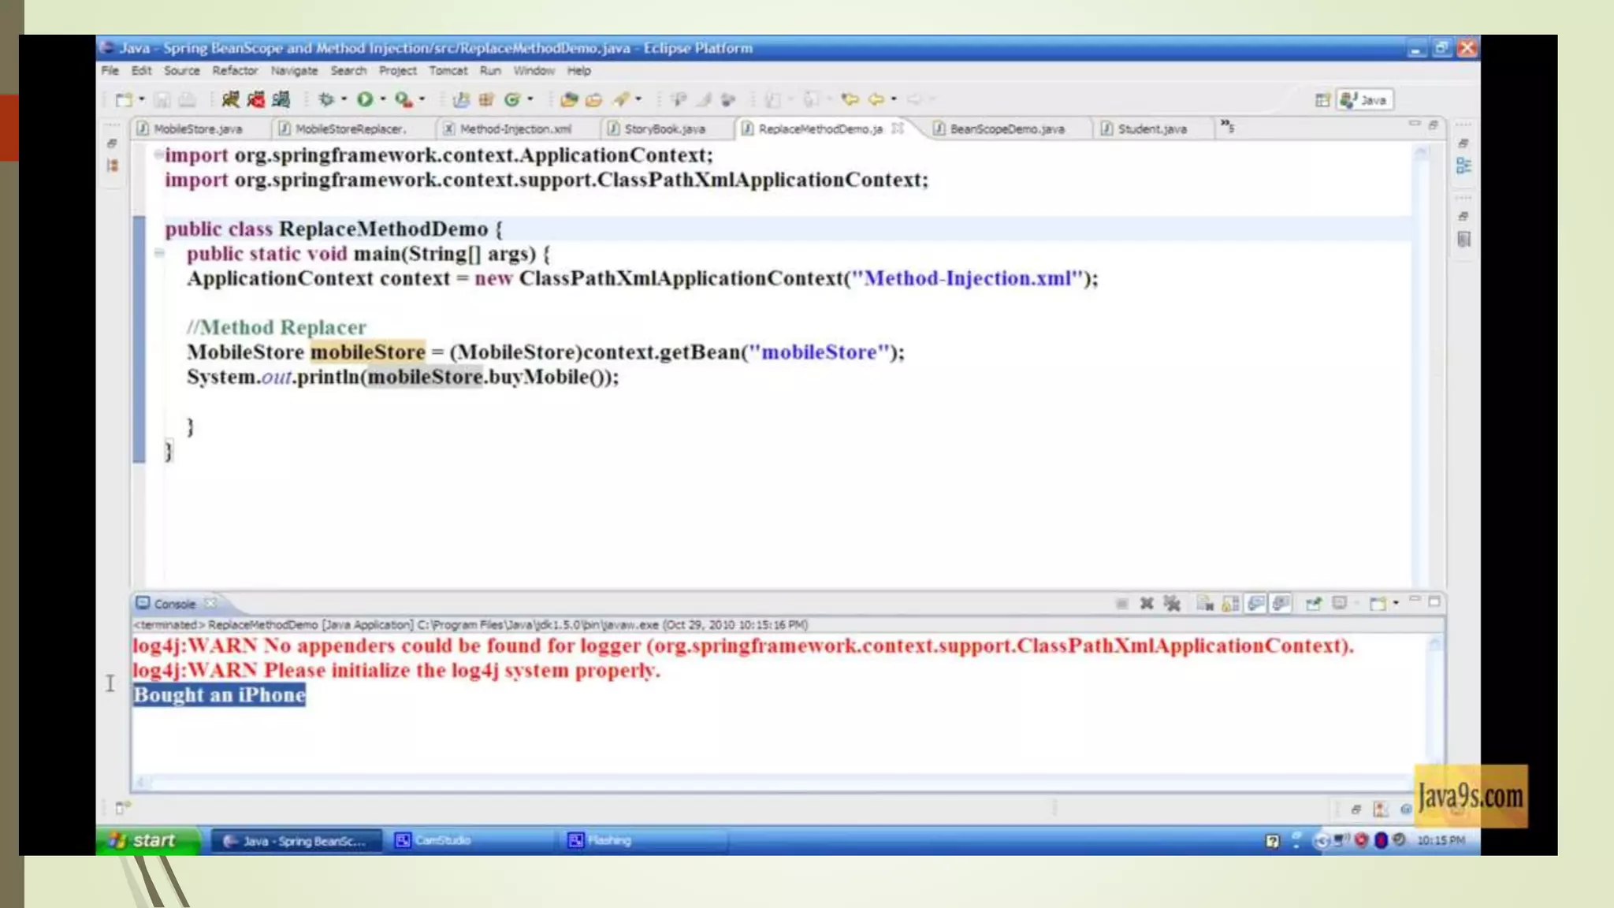The width and height of the screenshot is (1614, 908).
Task: Toggle Scroll Lock in Console toolbar
Action: (1230, 604)
